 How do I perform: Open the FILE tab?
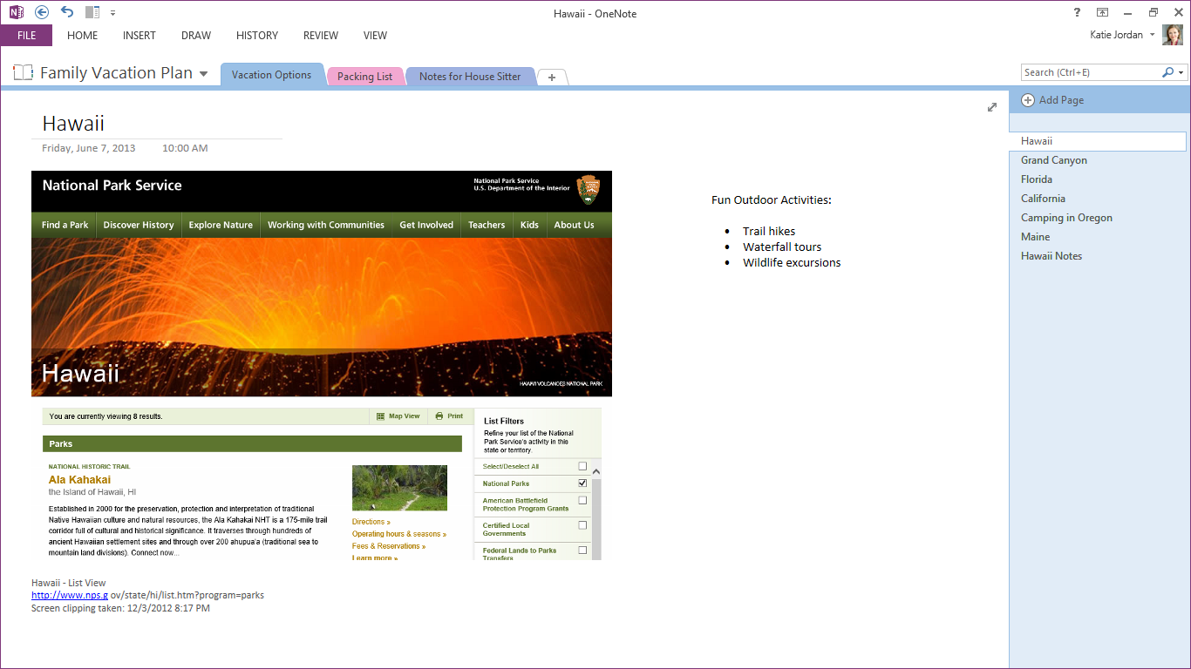[x=26, y=36]
